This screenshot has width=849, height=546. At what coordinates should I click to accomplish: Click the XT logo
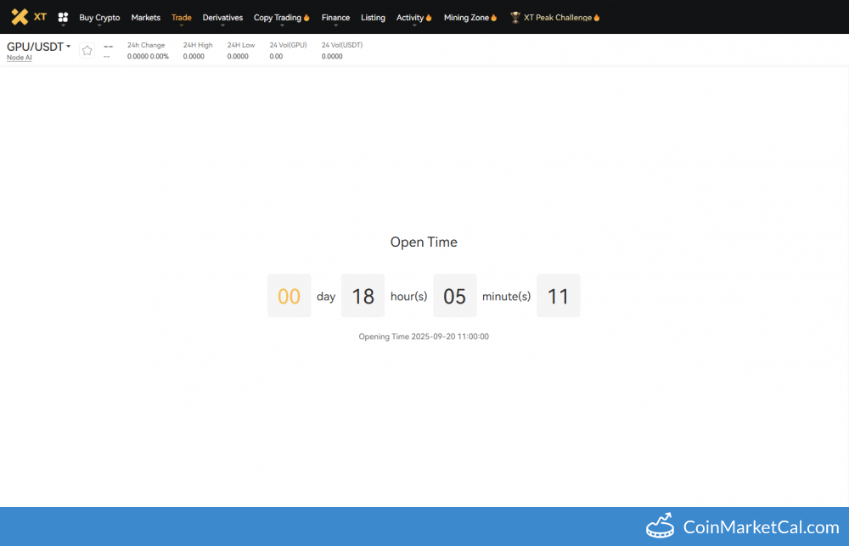(29, 17)
